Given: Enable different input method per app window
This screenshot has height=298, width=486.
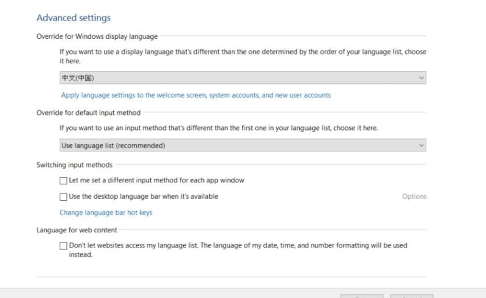Looking at the screenshot, I should (63, 181).
